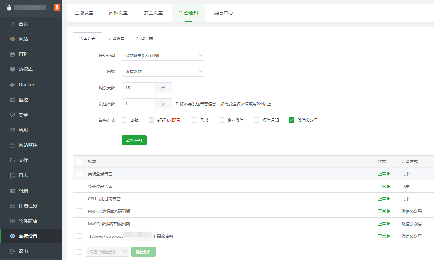The width and height of the screenshot is (434, 260).
Task: Select the 告警设置 sub-tab
Action: click(x=117, y=38)
